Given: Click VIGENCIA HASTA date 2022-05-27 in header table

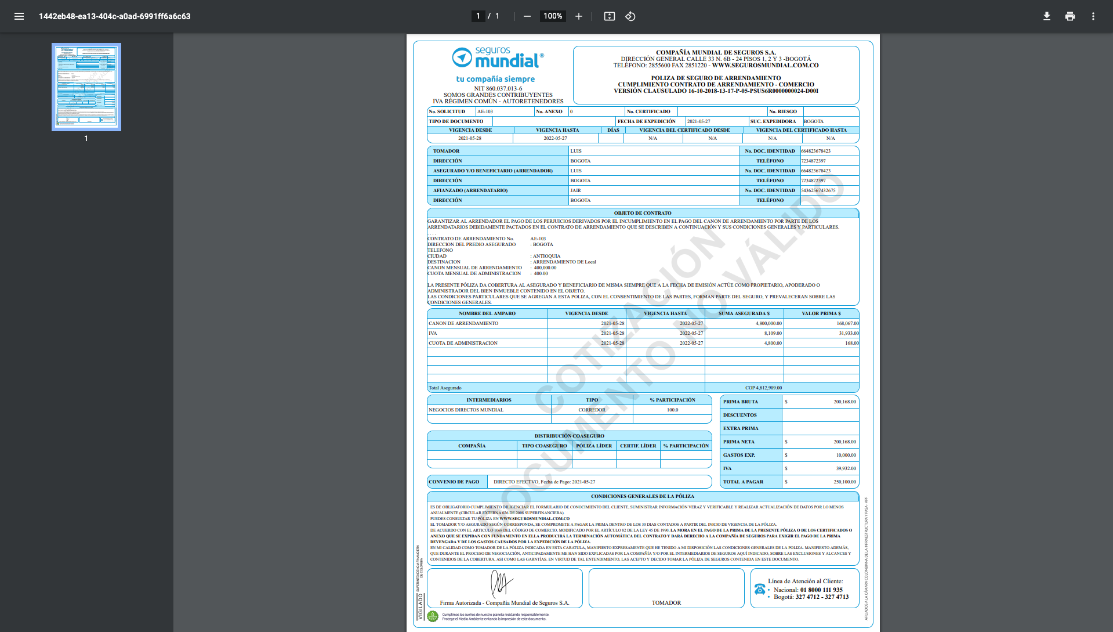Looking at the screenshot, I should (555, 138).
